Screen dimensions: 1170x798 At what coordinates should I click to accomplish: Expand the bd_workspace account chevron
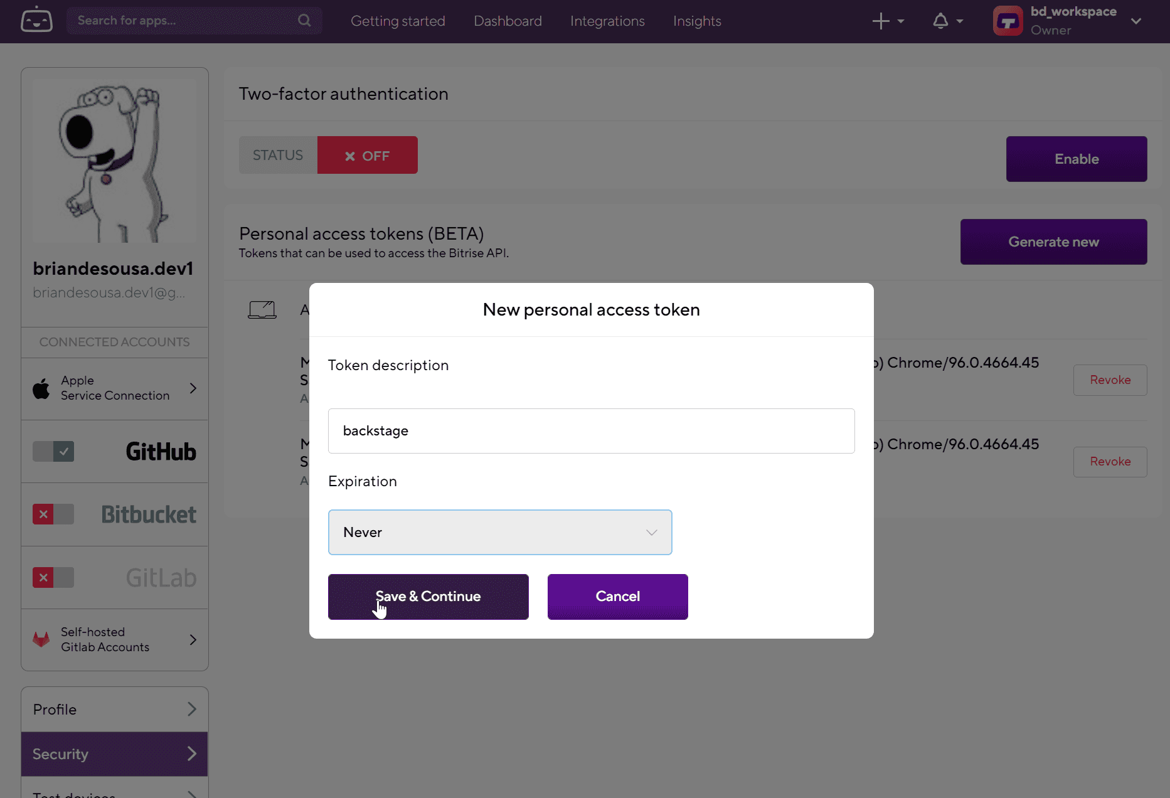[x=1136, y=21]
